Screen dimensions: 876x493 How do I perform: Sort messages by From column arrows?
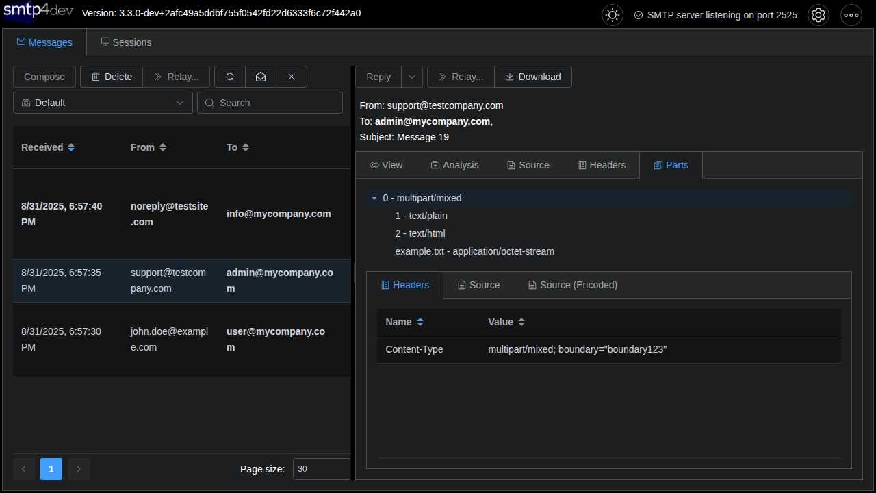tap(163, 147)
